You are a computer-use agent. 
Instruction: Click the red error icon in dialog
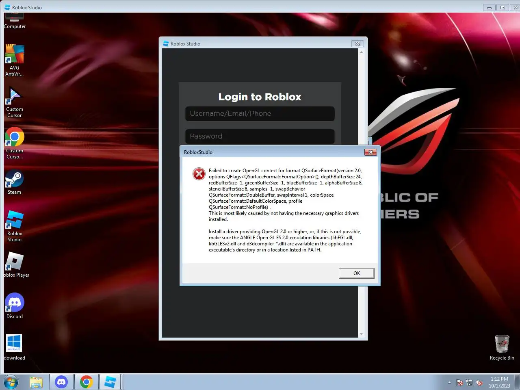click(199, 174)
